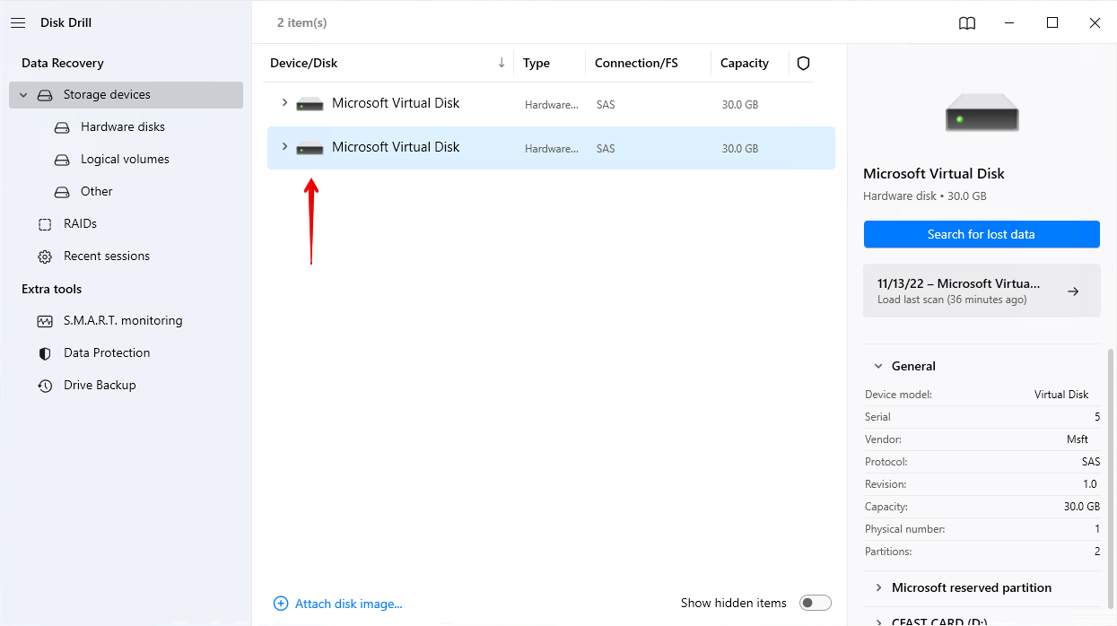Click the Data Protection shield icon

45,353
